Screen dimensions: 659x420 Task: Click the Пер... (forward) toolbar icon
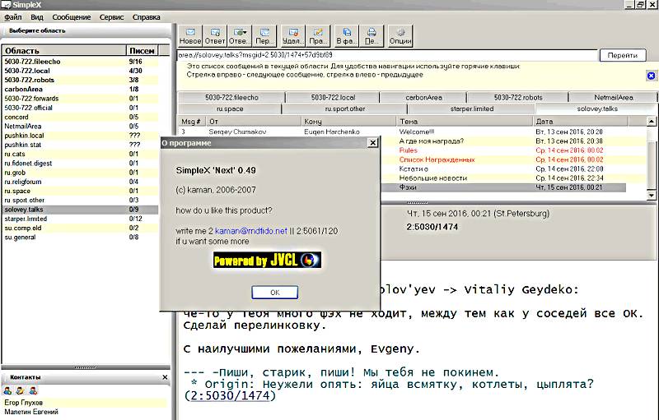tap(264, 36)
